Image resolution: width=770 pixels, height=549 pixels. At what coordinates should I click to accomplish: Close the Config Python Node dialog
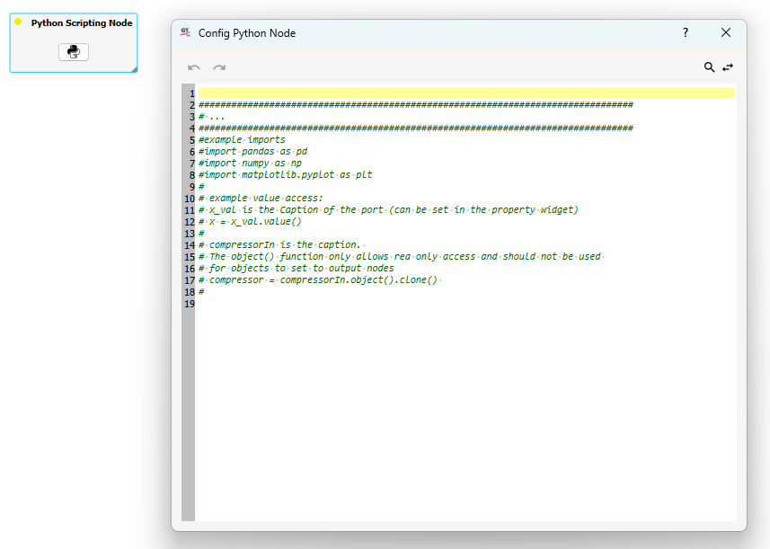pyautogui.click(x=726, y=32)
